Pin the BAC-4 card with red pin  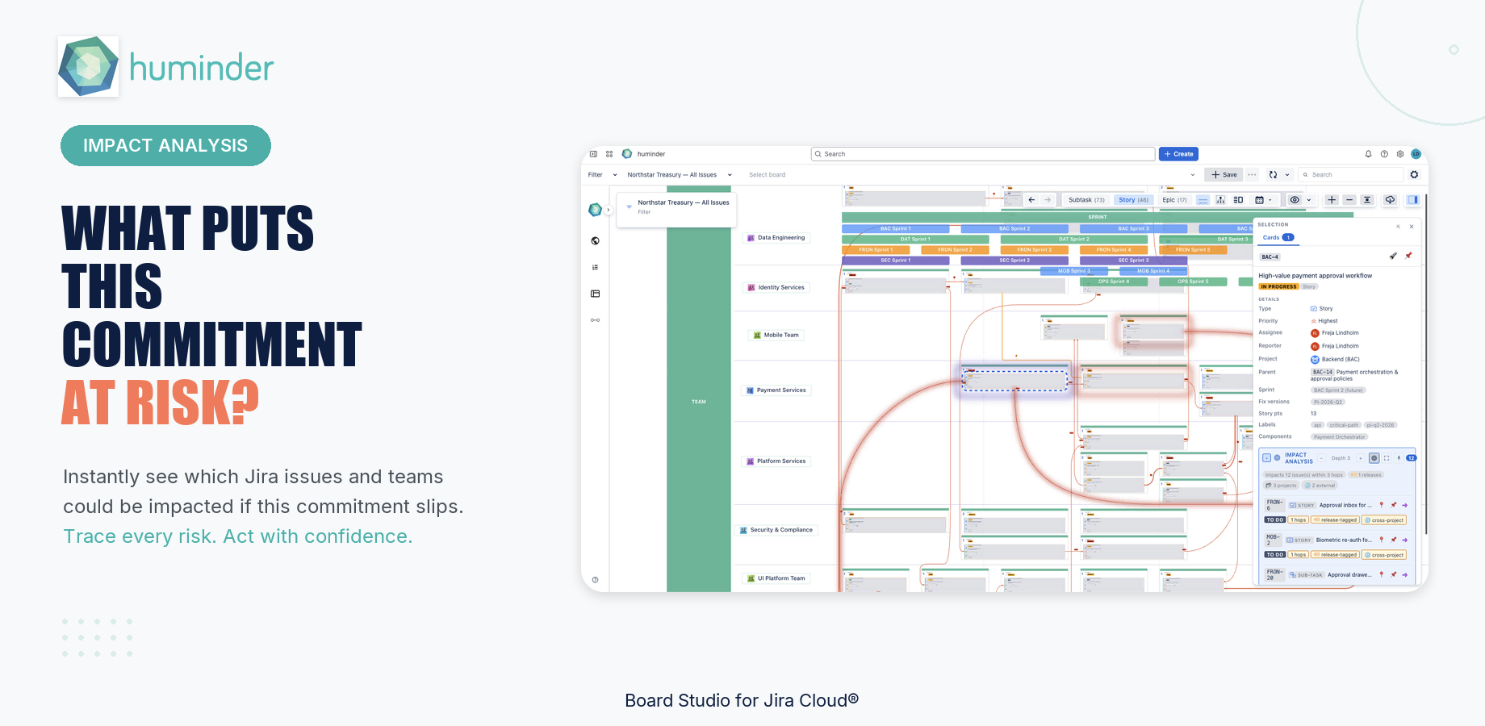pyautogui.click(x=1408, y=256)
